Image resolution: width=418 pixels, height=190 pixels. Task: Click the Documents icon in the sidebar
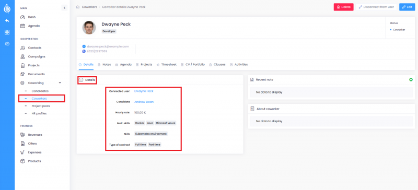22,74
